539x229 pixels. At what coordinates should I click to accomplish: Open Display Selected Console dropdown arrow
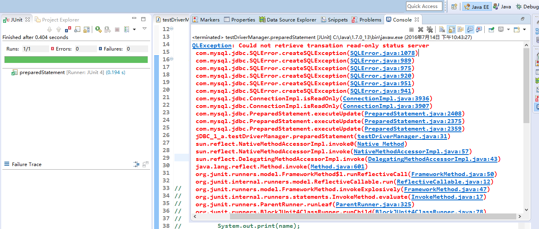point(508,29)
